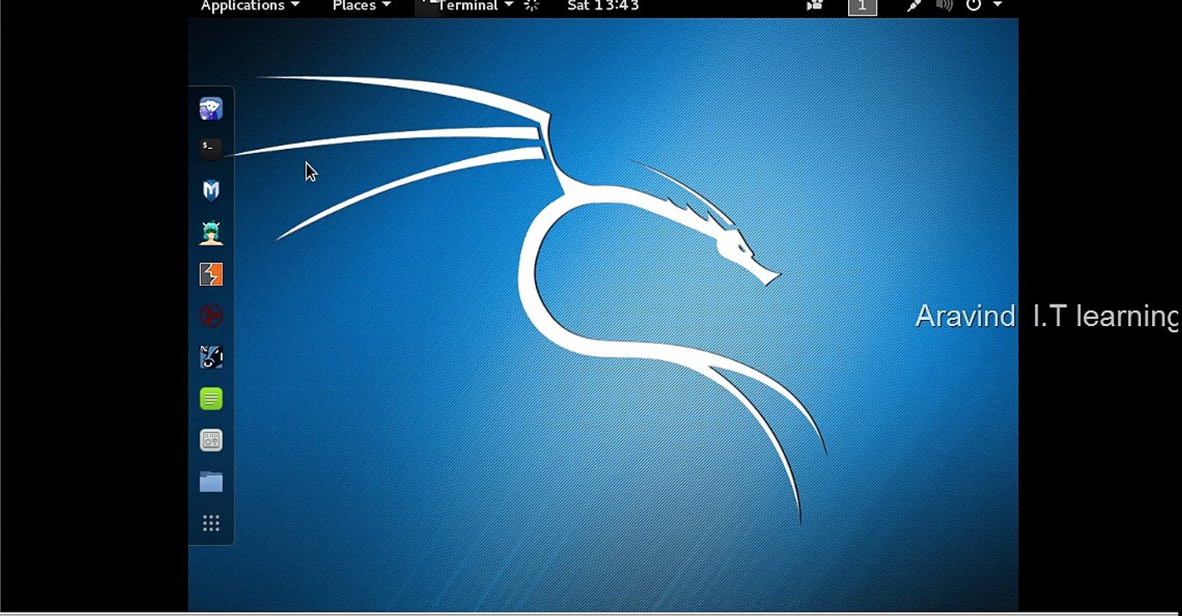Launch Maltego from the dock
1182x616 pixels.
coord(211,316)
